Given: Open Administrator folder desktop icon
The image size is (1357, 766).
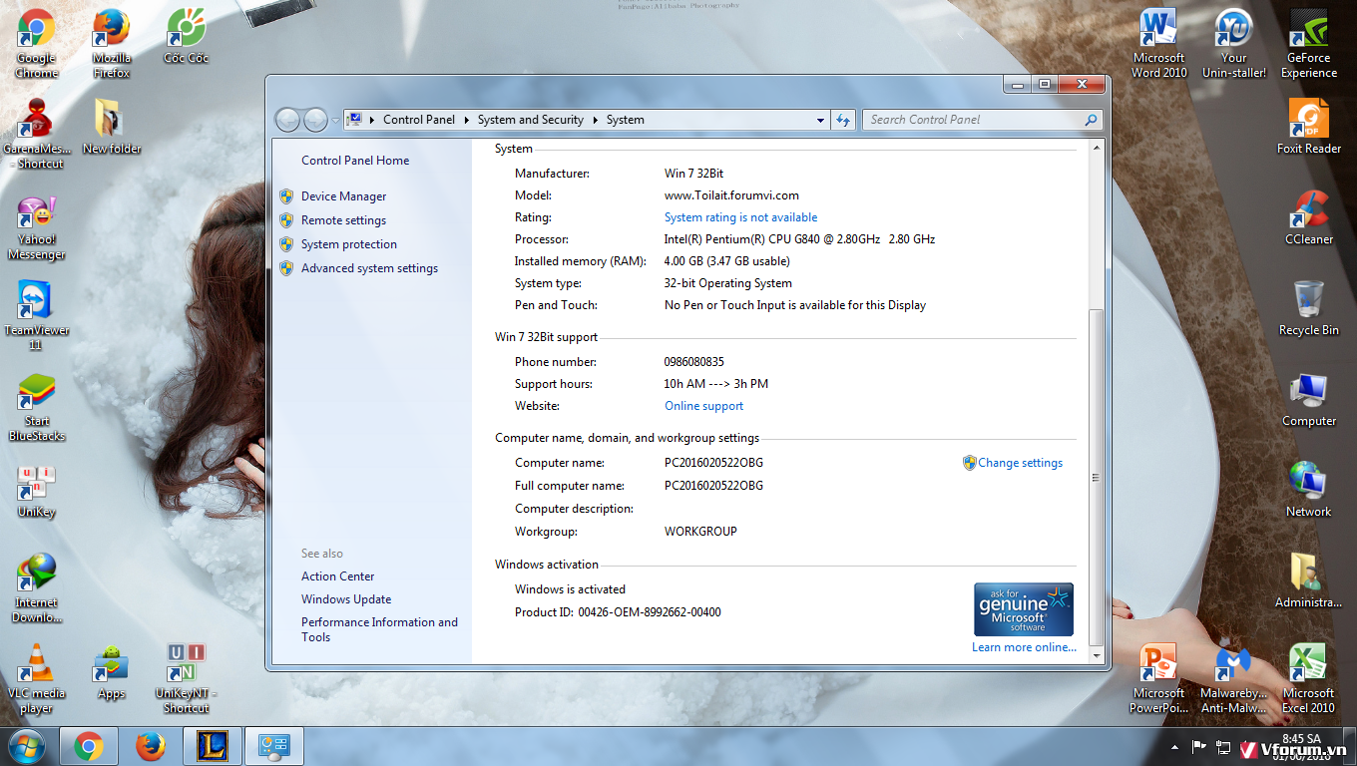Looking at the screenshot, I should pyautogui.click(x=1309, y=580).
